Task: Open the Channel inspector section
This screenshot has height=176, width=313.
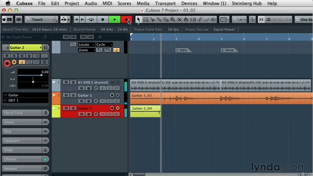Action: 25,159
